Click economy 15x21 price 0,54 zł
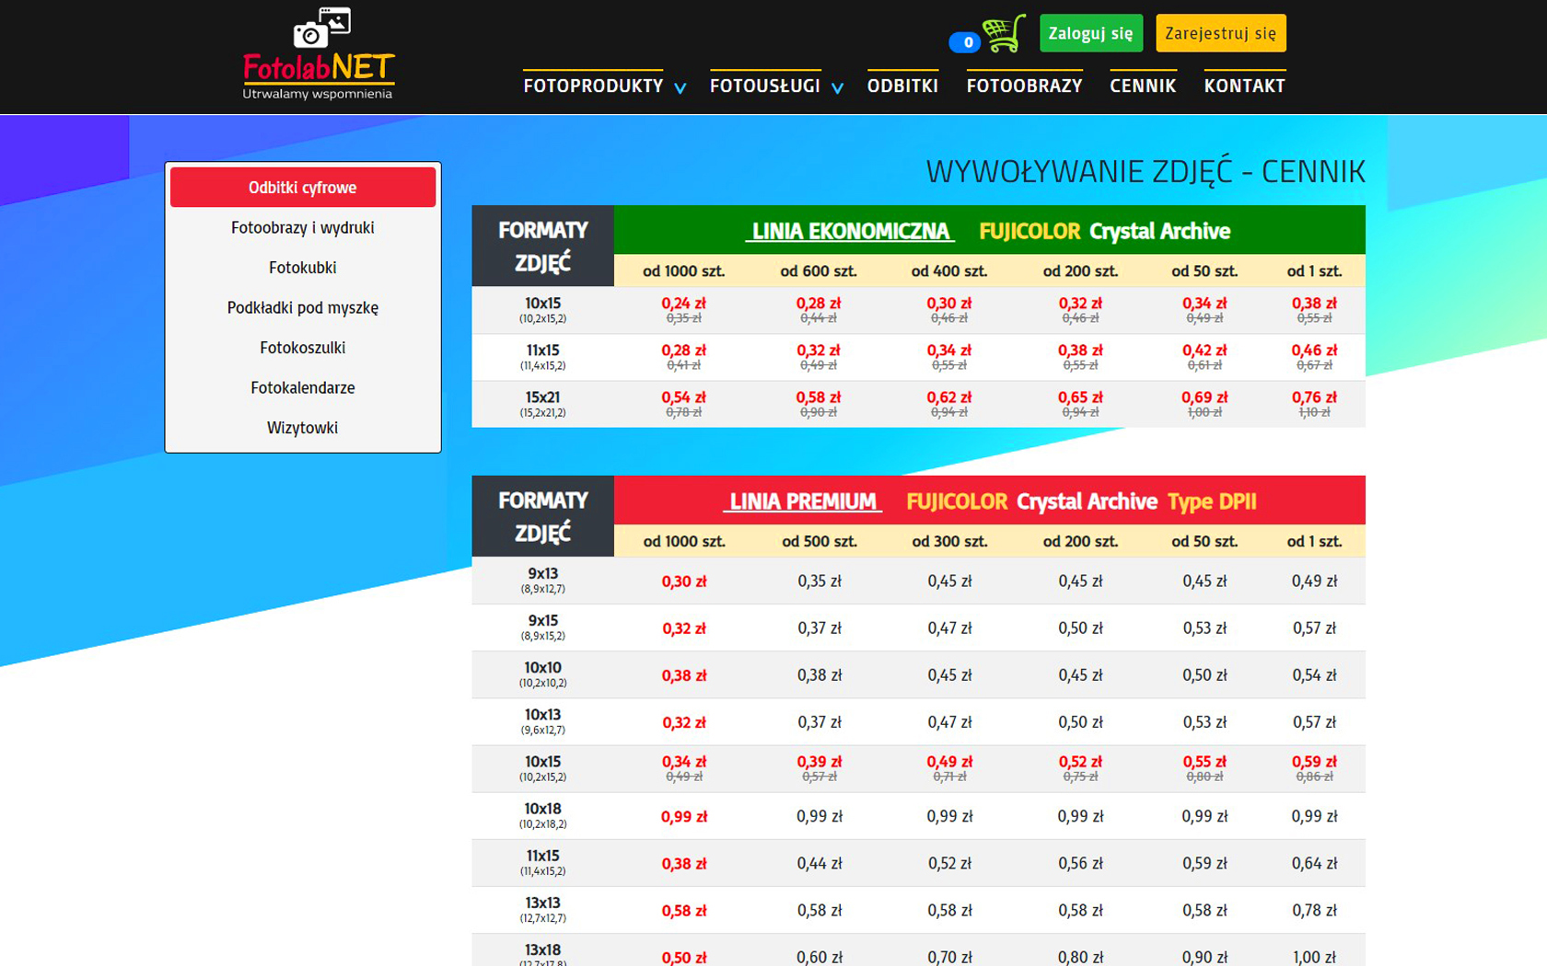The image size is (1547, 966). tap(683, 397)
